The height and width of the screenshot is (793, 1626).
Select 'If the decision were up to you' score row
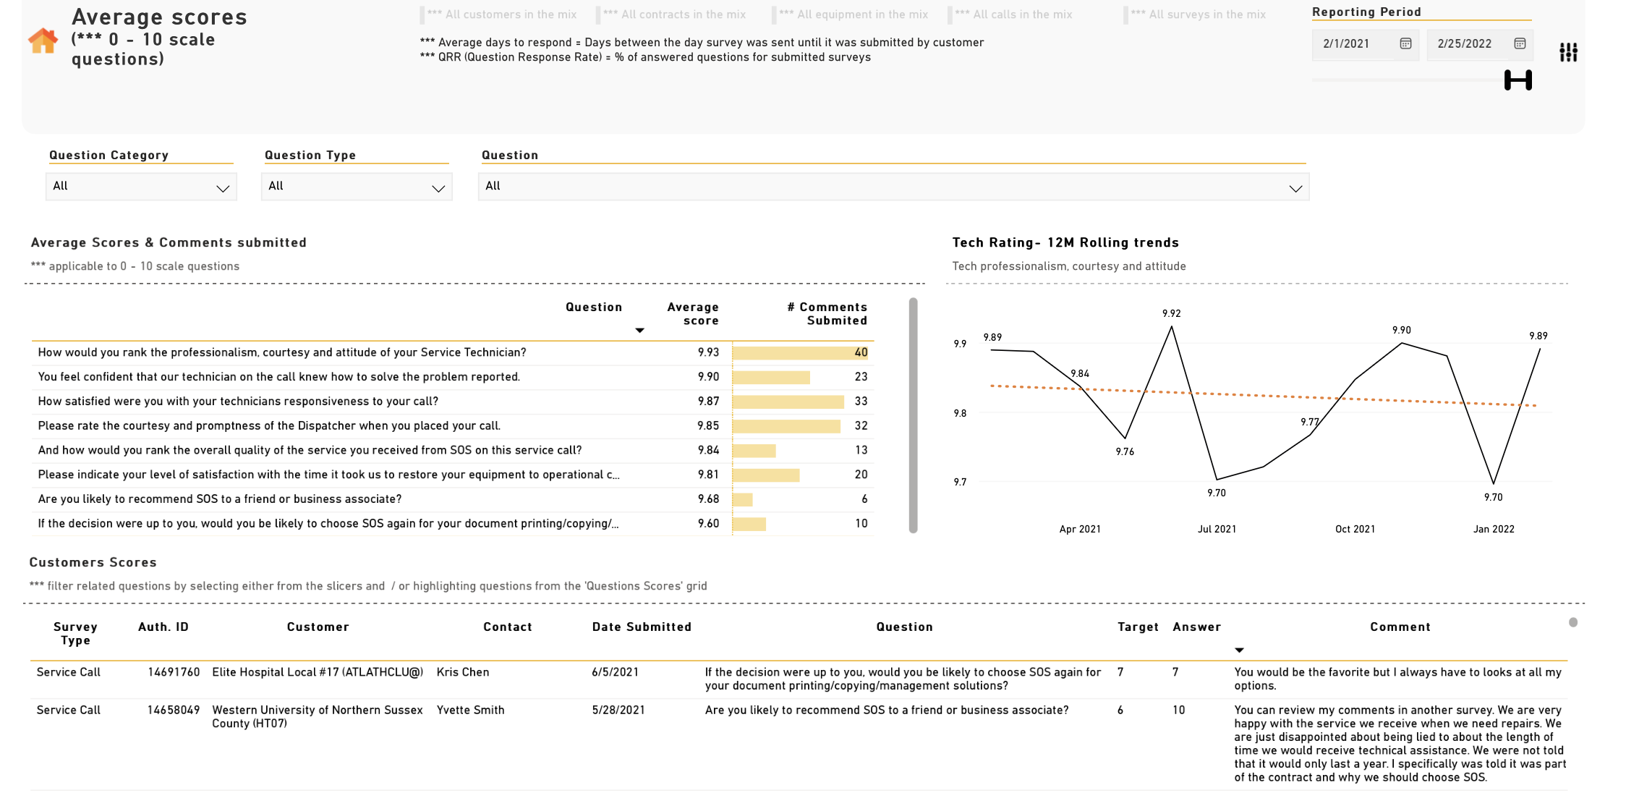[x=452, y=524]
